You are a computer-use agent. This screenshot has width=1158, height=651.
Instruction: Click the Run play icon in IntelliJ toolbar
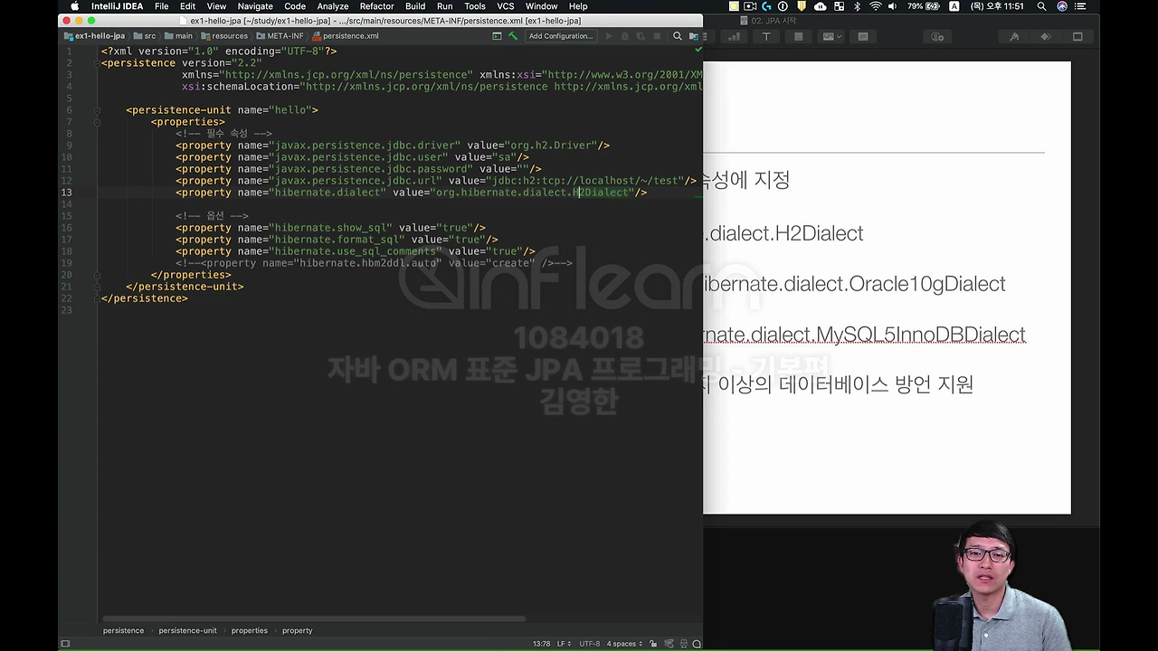coord(608,36)
